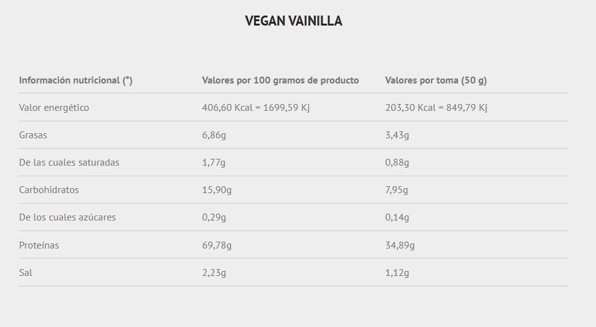Click the Proteínas row label
The width and height of the screenshot is (596, 327).
pos(39,245)
